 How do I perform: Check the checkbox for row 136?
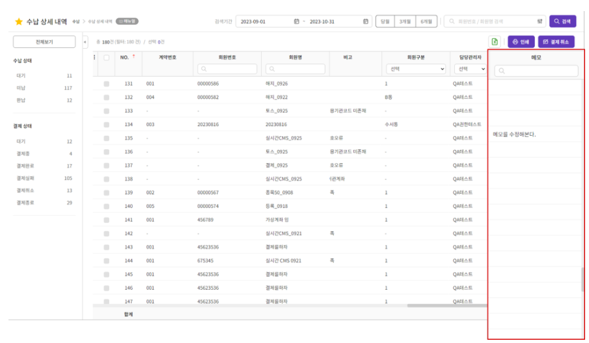[107, 152]
